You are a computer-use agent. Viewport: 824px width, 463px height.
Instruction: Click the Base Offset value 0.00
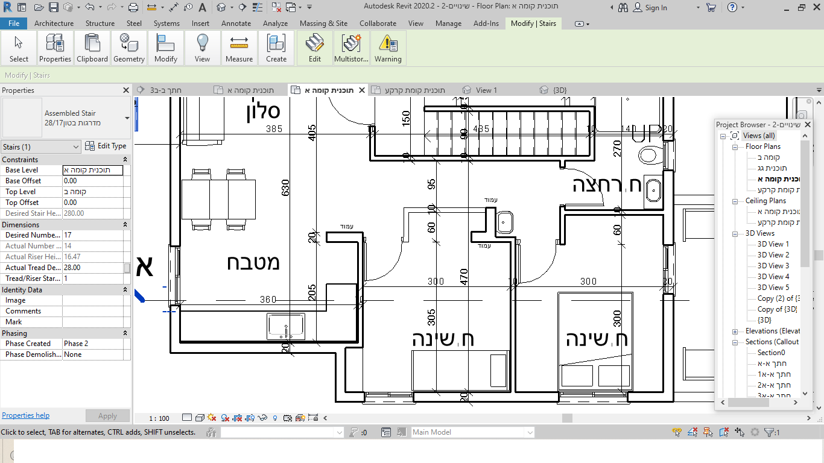click(93, 181)
